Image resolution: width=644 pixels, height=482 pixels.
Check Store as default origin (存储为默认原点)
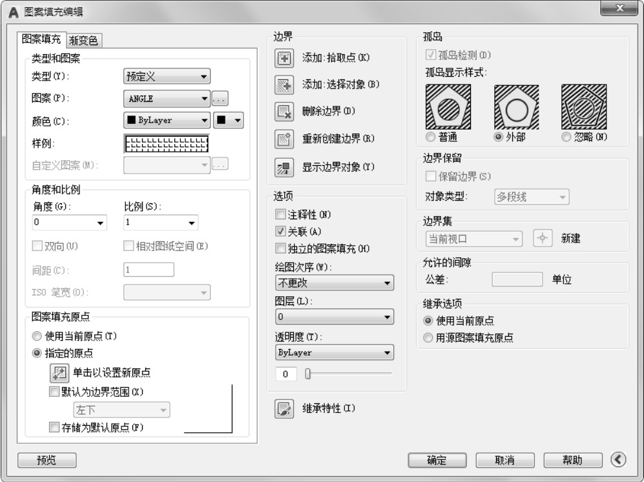(x=54, y=427)
